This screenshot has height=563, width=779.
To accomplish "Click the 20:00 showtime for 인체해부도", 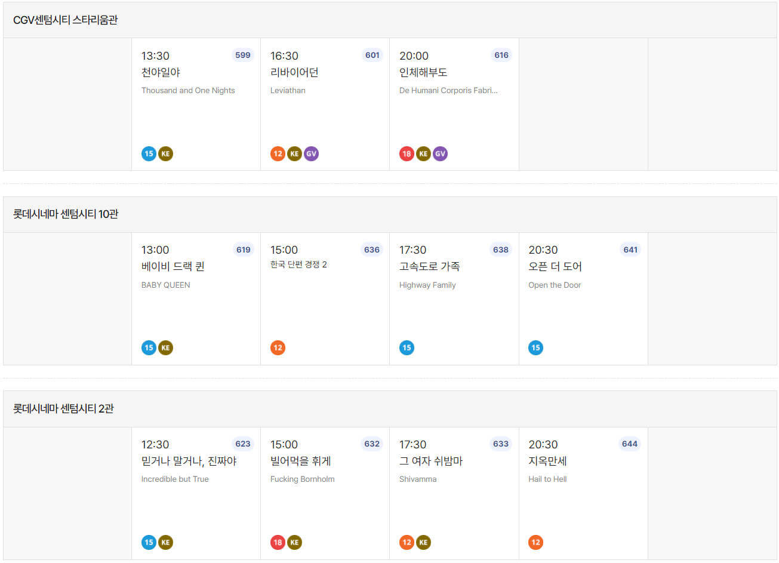I will pyautogui.click(x=414, y=56).
